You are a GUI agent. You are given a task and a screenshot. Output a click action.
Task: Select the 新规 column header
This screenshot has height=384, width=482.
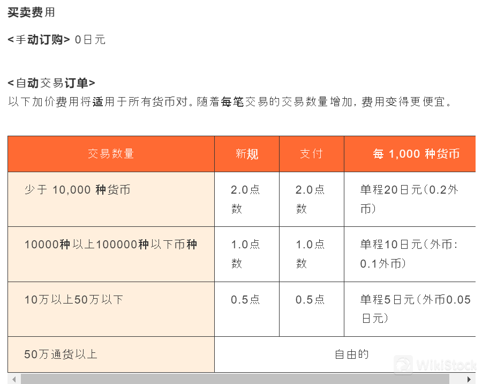click(247, 154)
